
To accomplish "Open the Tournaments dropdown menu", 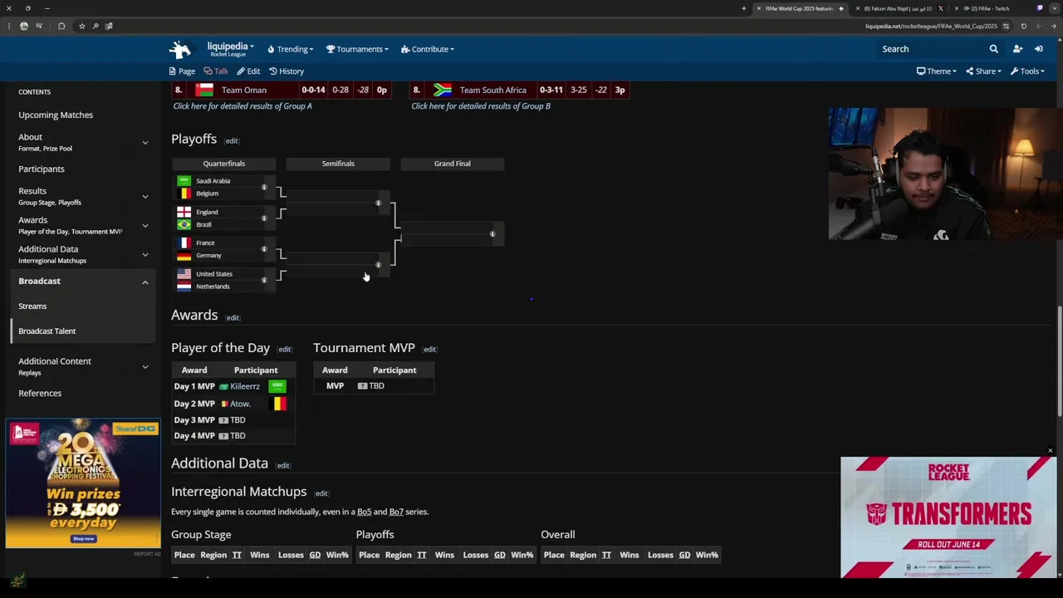I will [x=357, y=49].
